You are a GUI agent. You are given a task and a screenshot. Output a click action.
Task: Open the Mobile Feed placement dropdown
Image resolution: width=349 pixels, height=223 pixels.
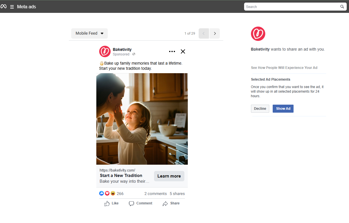pyautogui.click(x=89, y=33)
